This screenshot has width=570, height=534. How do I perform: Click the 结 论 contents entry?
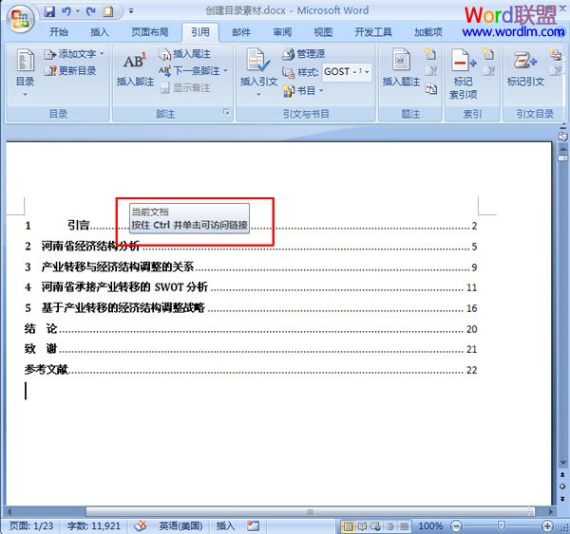click(41, 328)
